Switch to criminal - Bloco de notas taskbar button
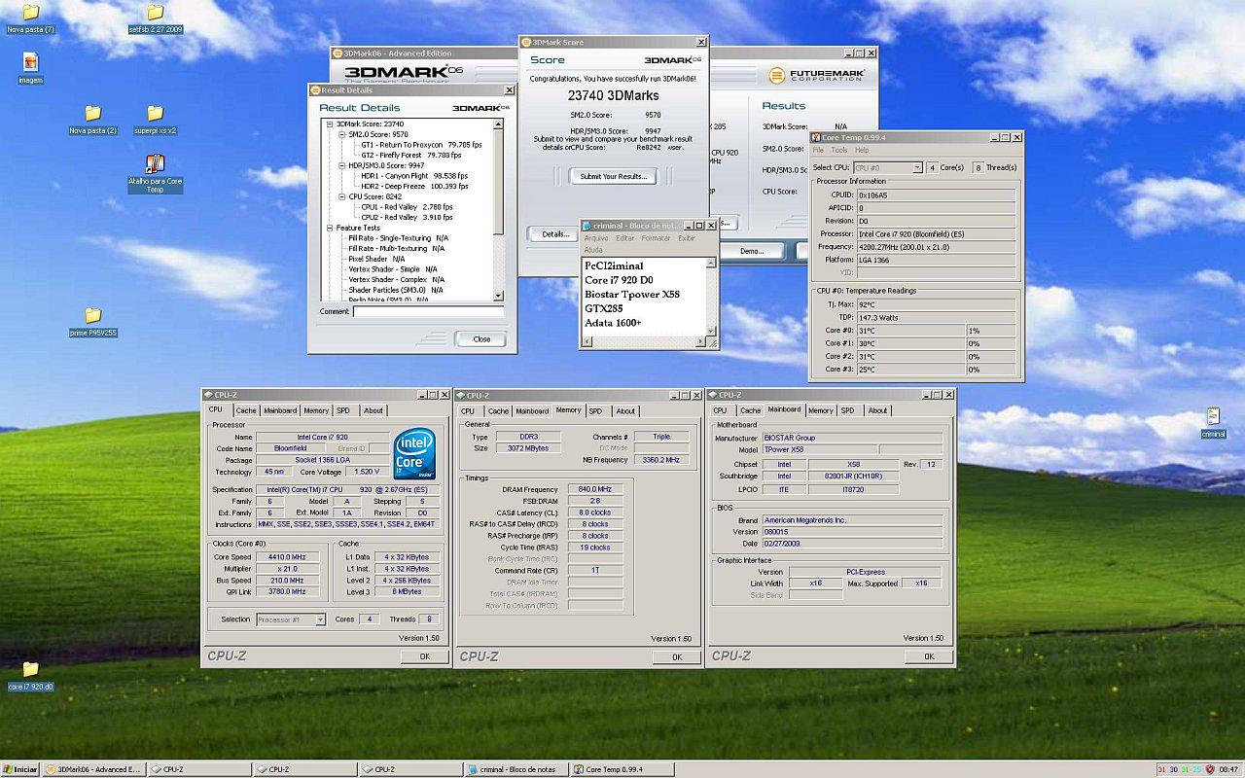The image size is (1245, 778). click(516, 769)
